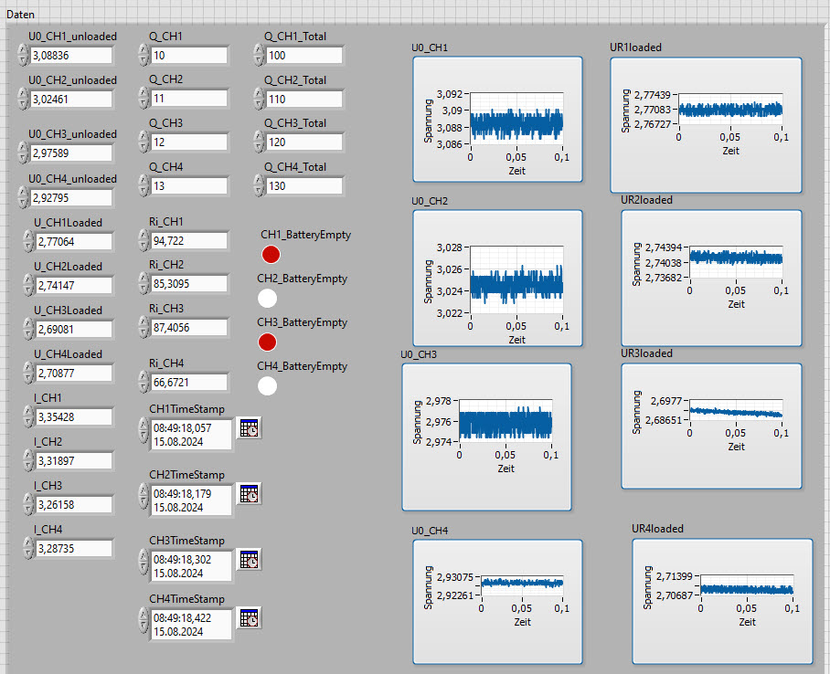Viewport: 830px width, 674px height.
Task: Click the Ri_CH4 stepper arrows
Action: pos(144,382)
